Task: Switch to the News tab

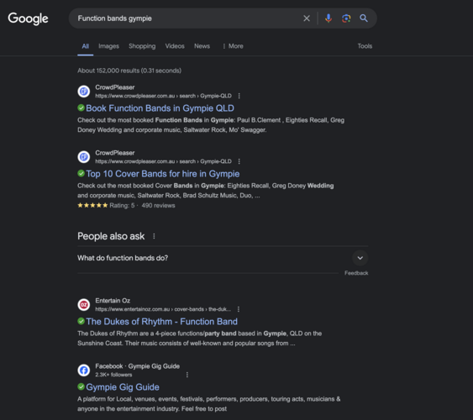Action: (x=202, y=46)
